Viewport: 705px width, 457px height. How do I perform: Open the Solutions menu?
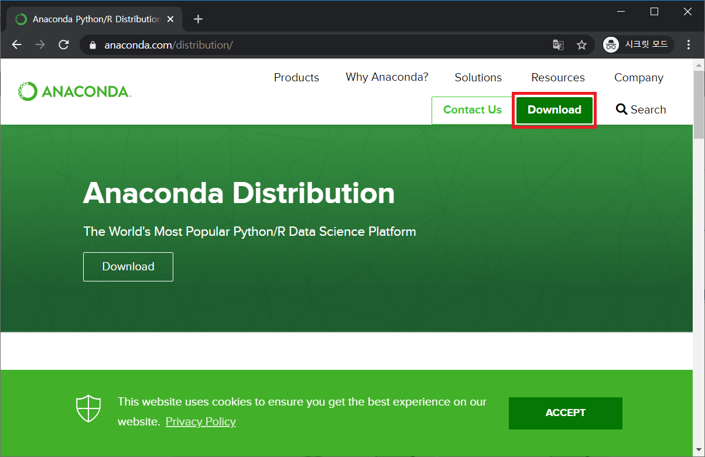click(478, 77)
